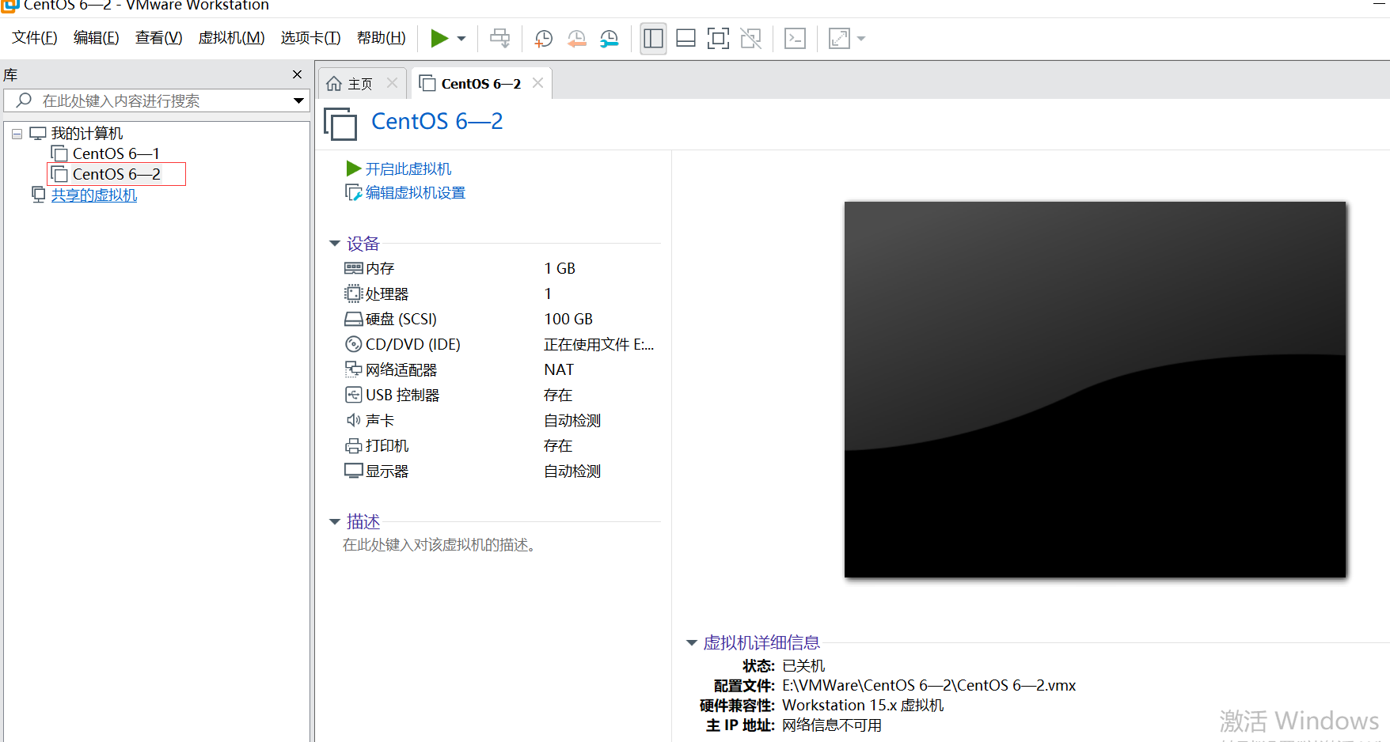Take a snapshot with the clock-plus icon
The height and width of the screenshot is (742, 1390).
pos(543,39)
